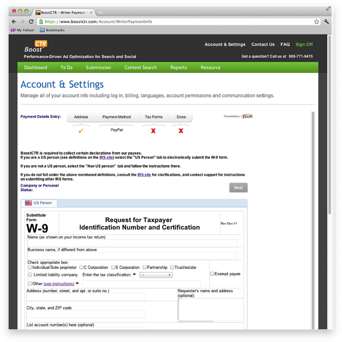Screen dimensions: 342x342
Task: Click the BoostCTR logo
Action: point(36,46)
